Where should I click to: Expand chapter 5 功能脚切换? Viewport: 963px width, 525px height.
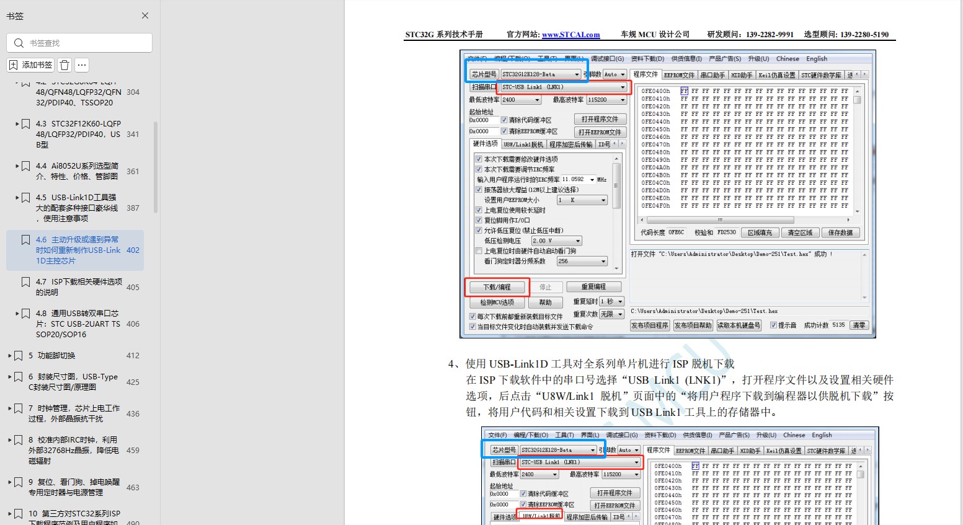pos(9,356)
